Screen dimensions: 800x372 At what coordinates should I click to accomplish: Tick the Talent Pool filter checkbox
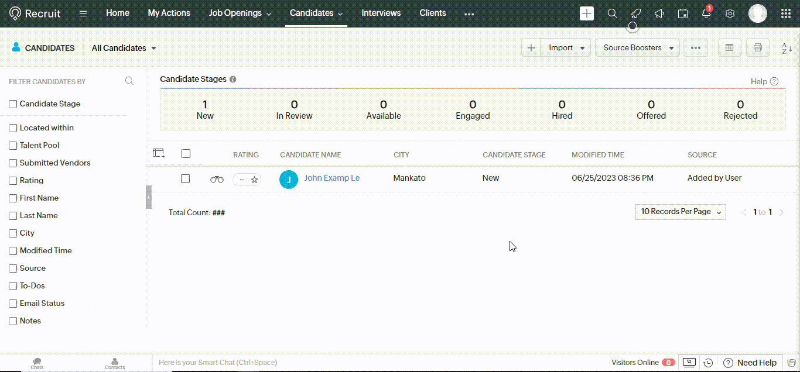coord(13,146)
